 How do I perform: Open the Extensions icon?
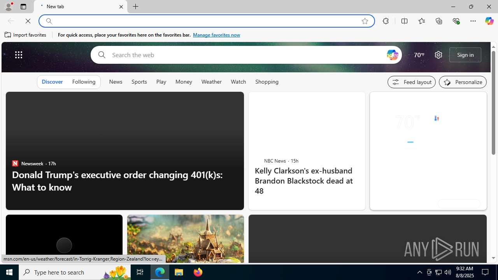tap(386, 21)
